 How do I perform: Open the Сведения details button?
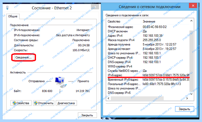point(24,57)
